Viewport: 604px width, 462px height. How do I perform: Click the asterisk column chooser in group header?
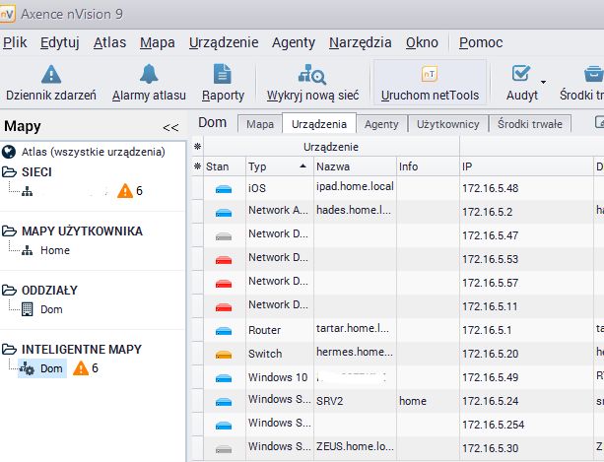coord(197,147)
